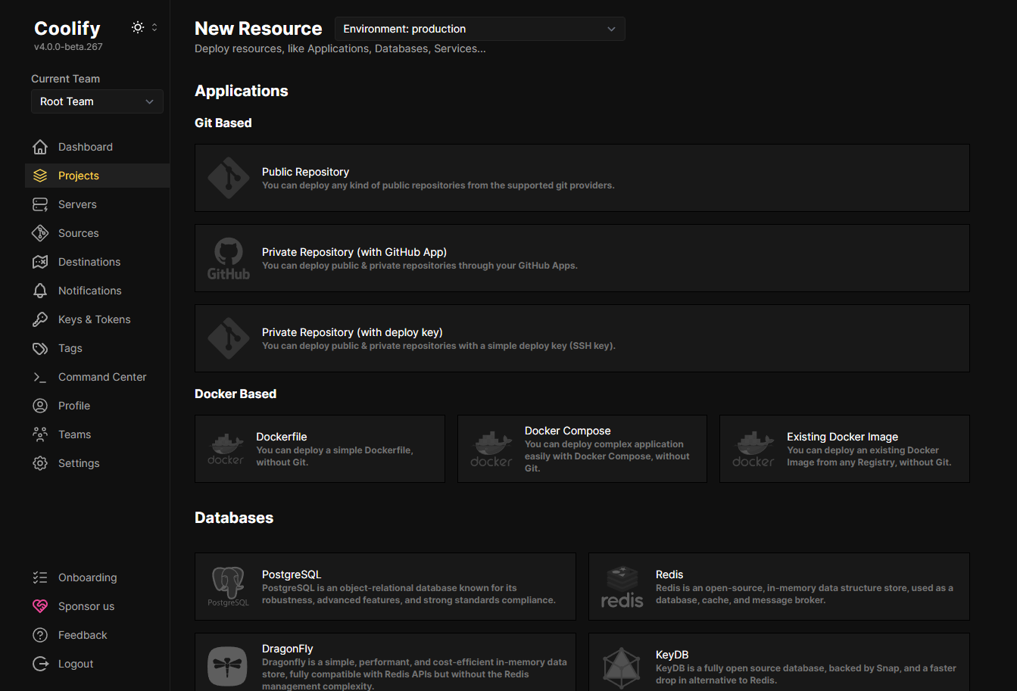Click the PostgreSQL elephant logo
The width and height of the screenshot is (1017, 691).
point(229,587)
